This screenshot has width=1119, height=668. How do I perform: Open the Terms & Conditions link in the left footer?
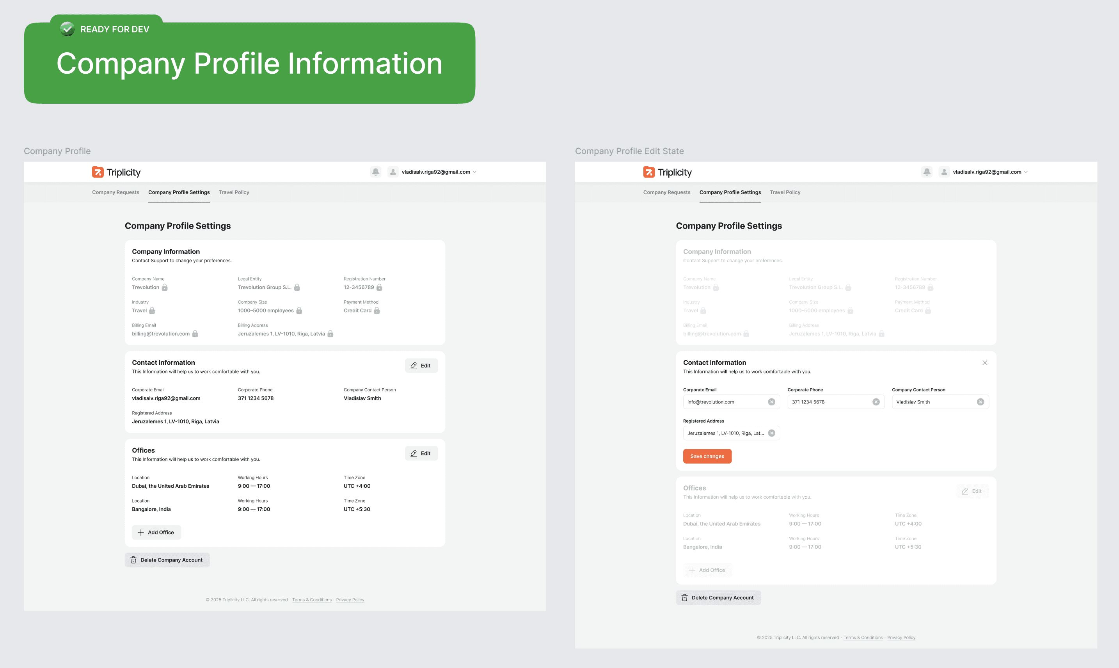(311, 600)
